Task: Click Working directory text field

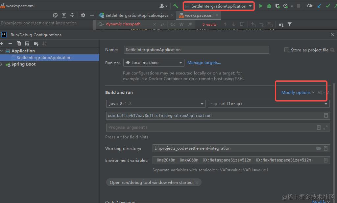Action: point(241,148)
